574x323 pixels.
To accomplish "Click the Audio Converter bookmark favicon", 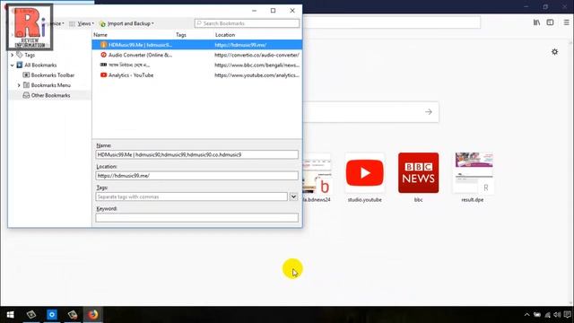I will [x=104, y=55].
